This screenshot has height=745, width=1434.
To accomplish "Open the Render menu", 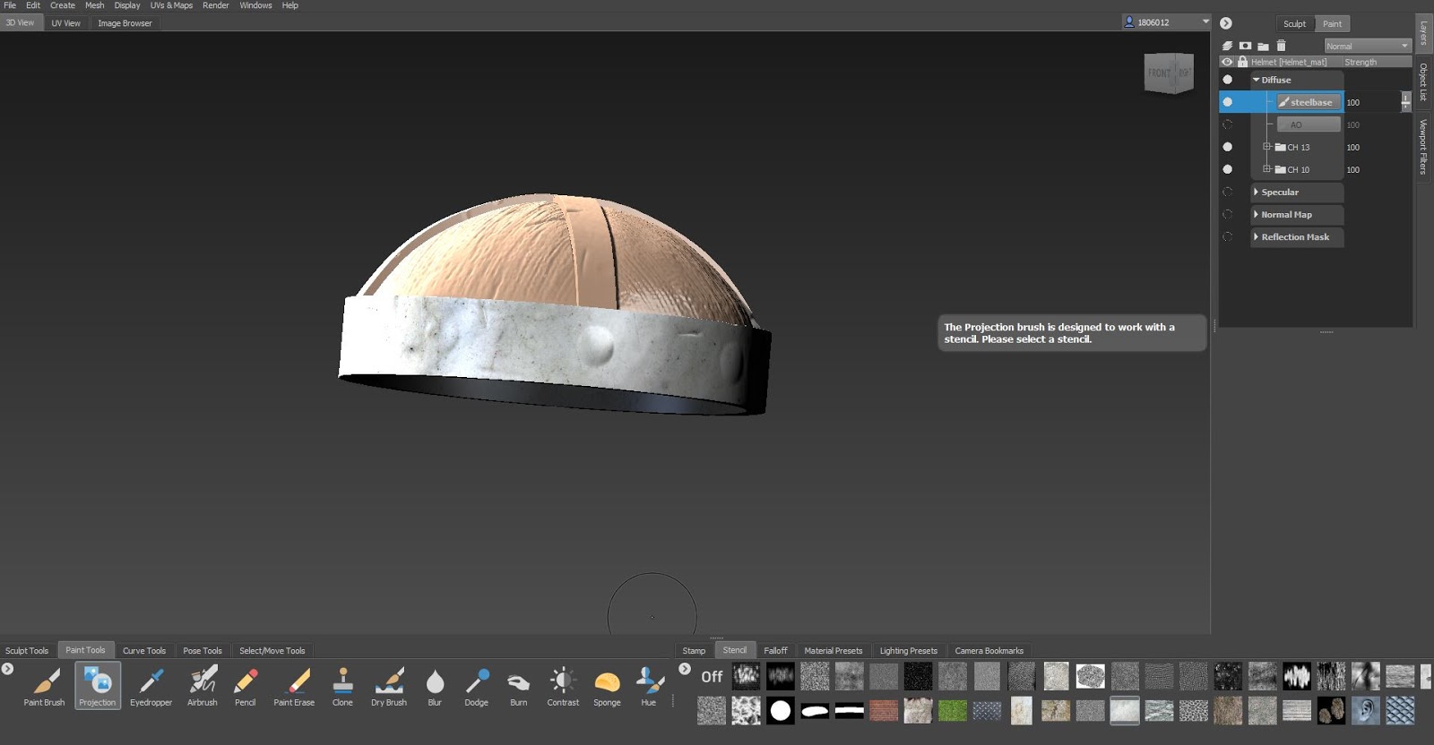I will click(215, 5).
